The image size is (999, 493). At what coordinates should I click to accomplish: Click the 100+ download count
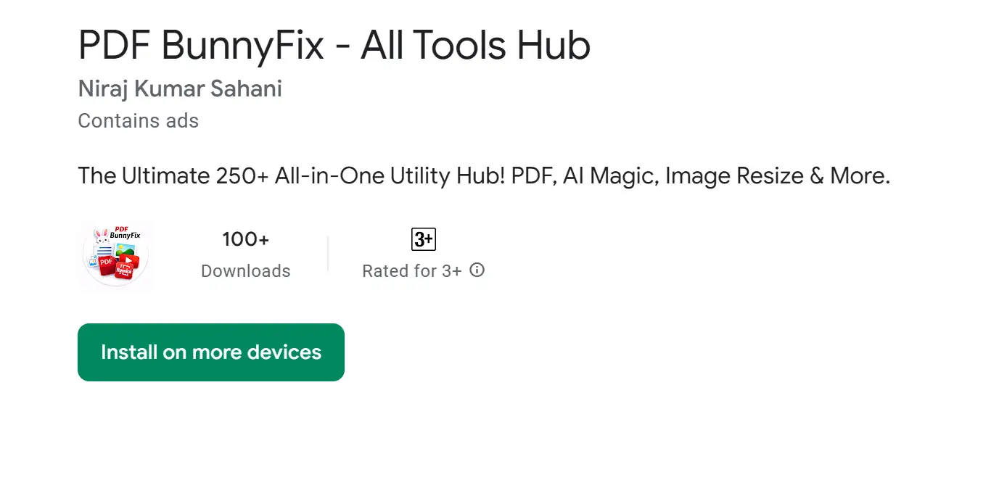click(245, 239)
